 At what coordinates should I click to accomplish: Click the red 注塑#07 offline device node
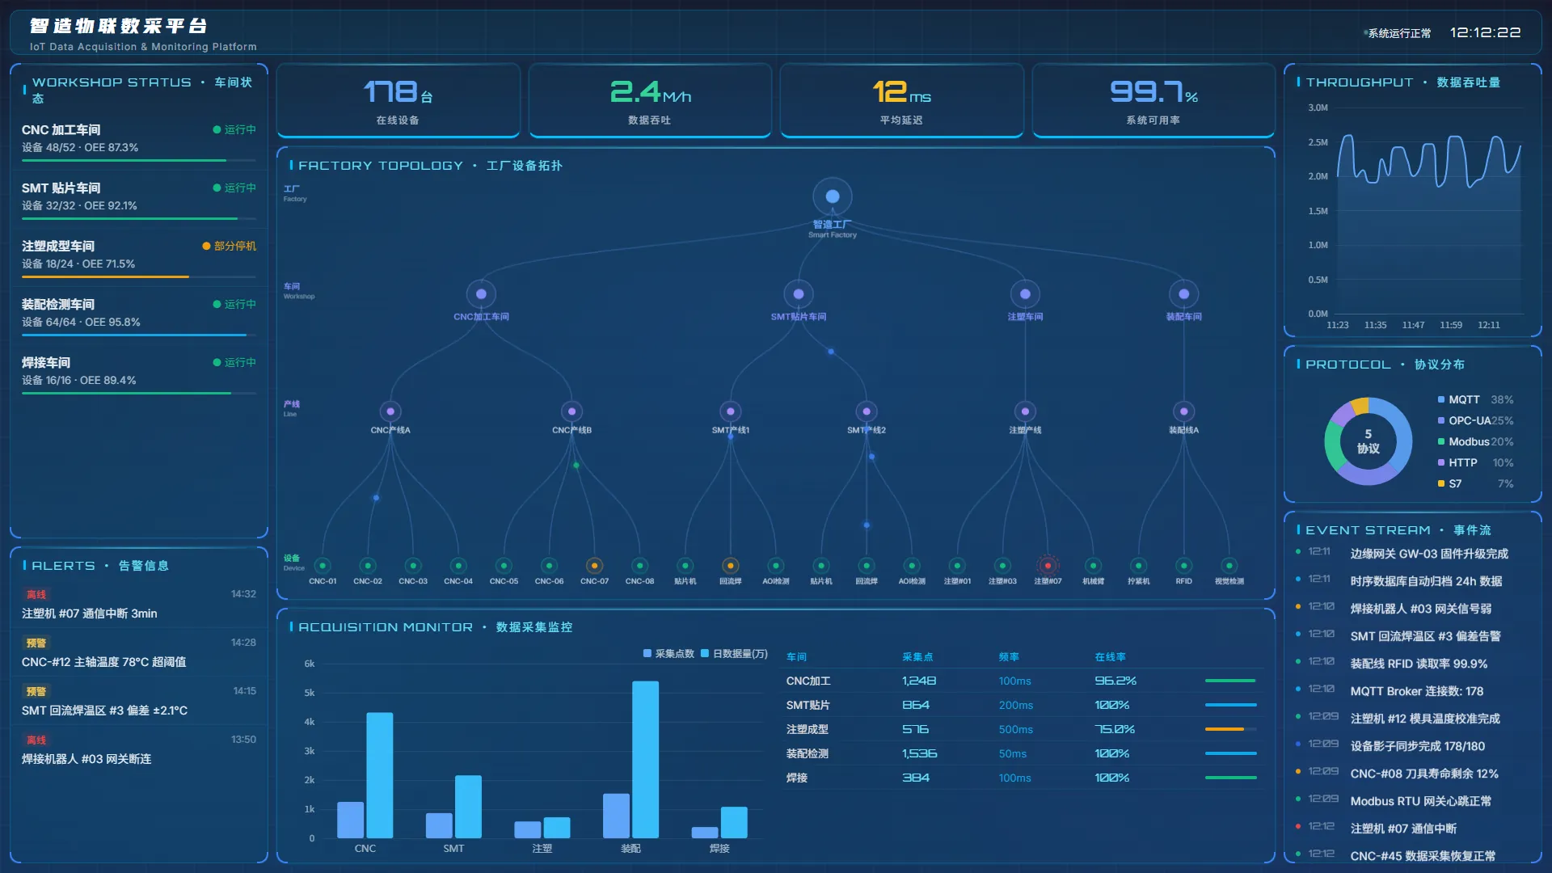pos(1048,566)
